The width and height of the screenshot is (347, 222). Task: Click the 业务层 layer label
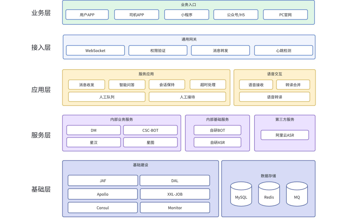tap(41, 13)
